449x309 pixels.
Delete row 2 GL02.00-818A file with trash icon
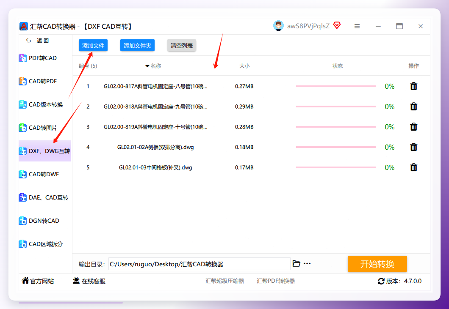click(x=413, y=107)
